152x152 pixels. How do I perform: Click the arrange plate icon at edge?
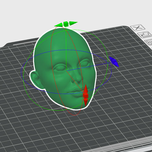148,42
